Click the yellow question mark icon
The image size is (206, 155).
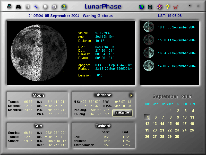[168, 7]
